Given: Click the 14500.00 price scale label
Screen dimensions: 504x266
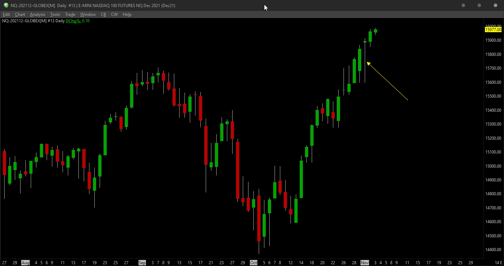Looking at the screenshot, I should (x=493, y=236).
